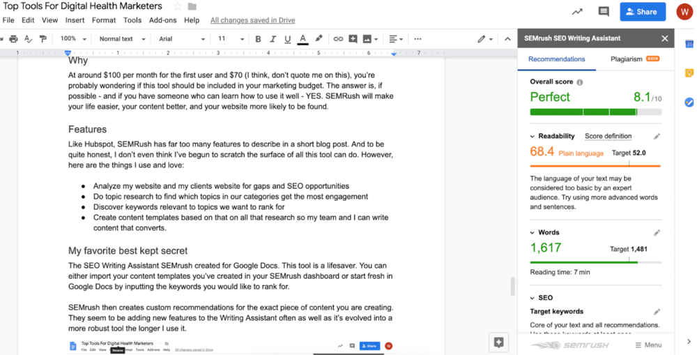Collapse the Readability section

point(533,137)
